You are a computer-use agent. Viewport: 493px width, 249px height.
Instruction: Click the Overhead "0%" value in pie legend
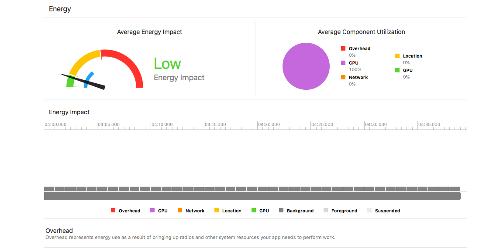[352, 55]
